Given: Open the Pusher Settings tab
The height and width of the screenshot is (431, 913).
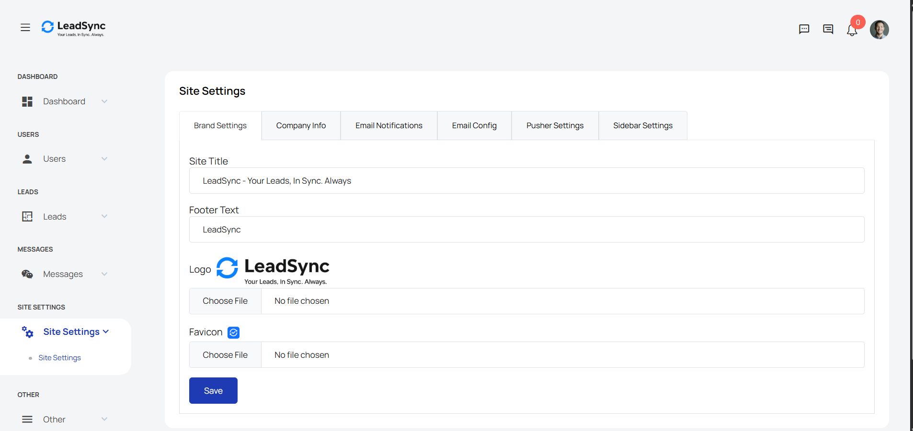Looking at the screenshot, I should pyautogui.click(x=555, y=126).
